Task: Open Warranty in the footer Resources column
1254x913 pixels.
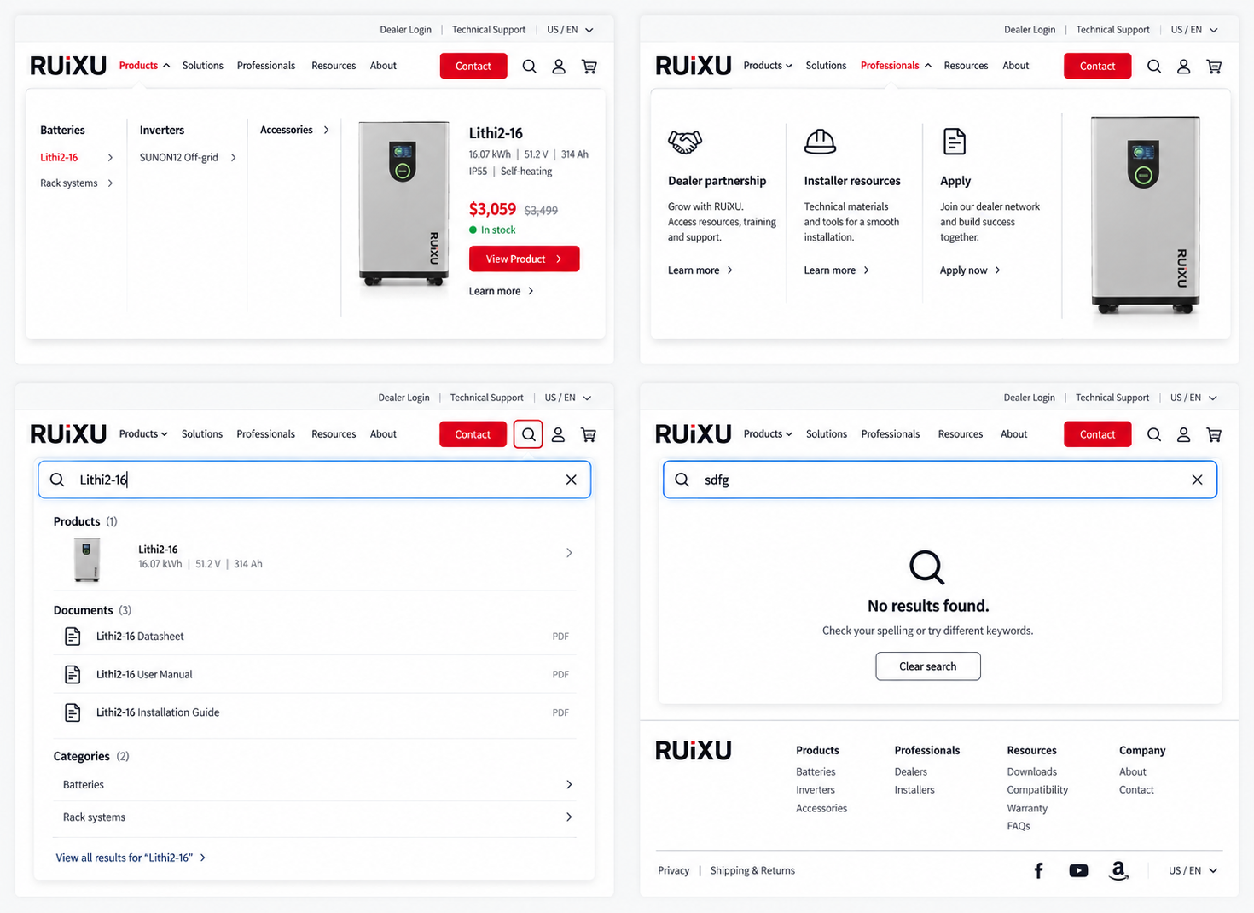Action: click(x=1027, y=809)
